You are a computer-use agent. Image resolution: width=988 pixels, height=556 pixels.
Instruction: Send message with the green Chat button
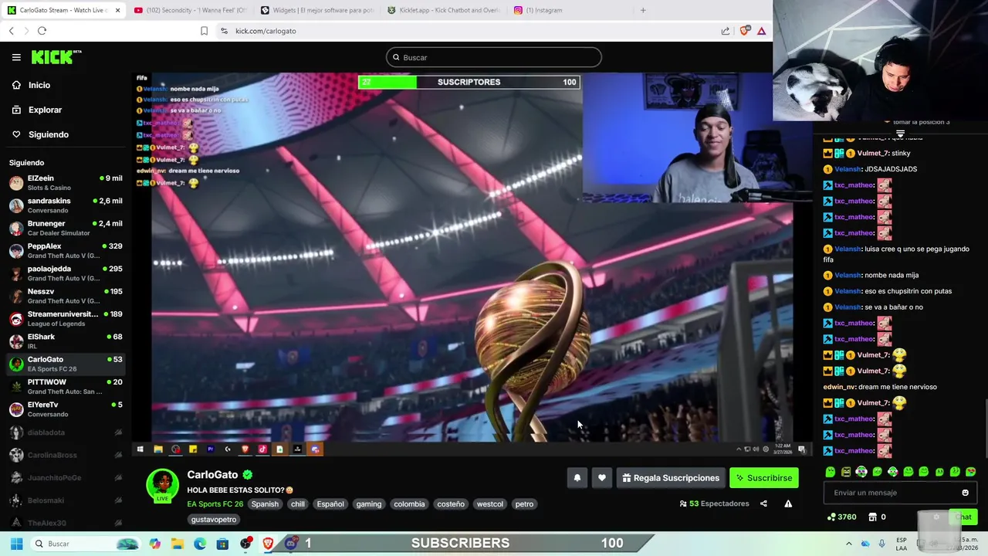tap(964, 517)
